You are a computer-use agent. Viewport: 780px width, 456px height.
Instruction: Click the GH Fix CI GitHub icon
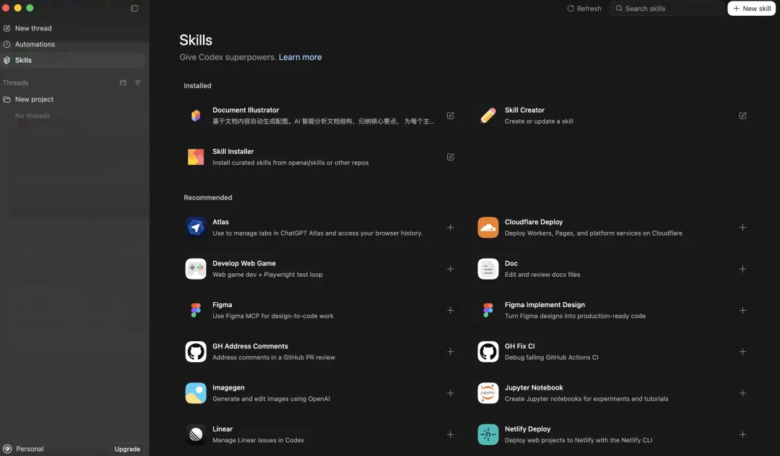click(488, 351)
